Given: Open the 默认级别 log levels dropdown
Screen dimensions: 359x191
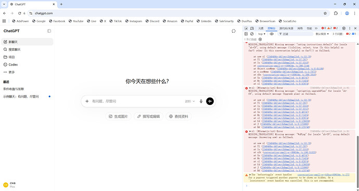Looking at the screenshot, I should tap(322, 34).
